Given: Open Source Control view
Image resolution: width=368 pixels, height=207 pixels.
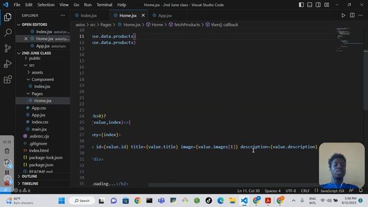Looking at the screenshot, I should (7, 48).
